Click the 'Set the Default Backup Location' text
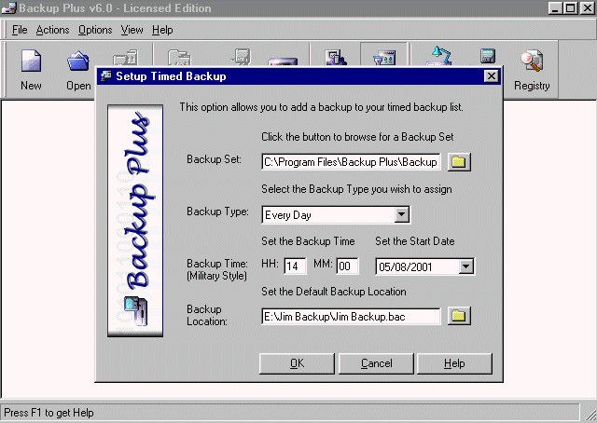 [x=334, y=292]
